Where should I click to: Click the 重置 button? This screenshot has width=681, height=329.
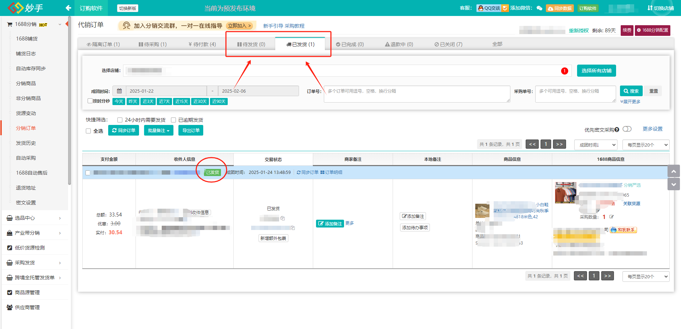pos(653,91)
